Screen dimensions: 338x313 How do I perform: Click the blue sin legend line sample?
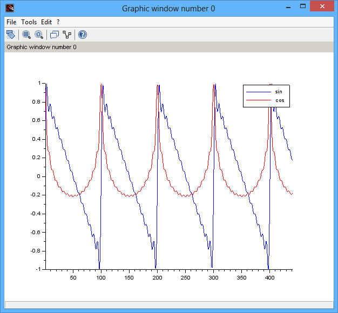tap(259, 92)
